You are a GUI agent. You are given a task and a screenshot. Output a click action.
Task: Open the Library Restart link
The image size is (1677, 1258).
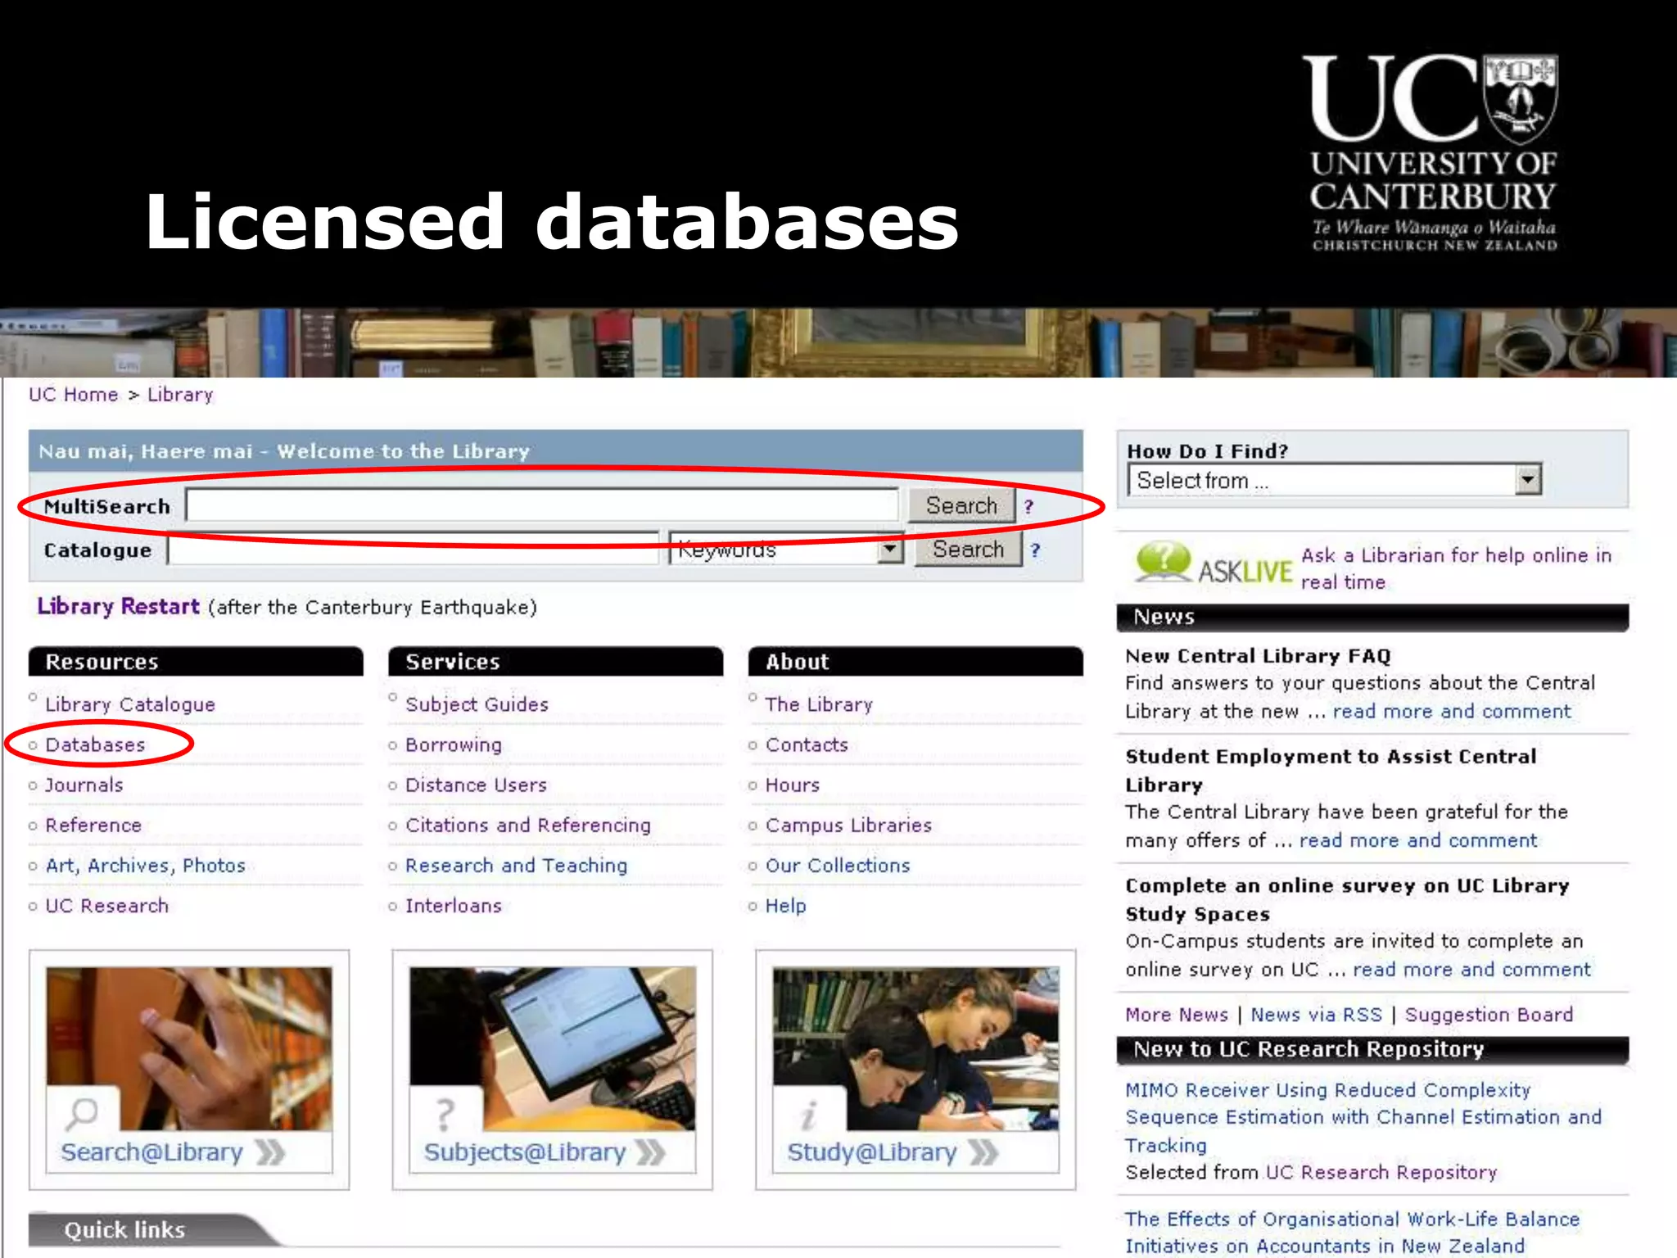tap(119, 607)
